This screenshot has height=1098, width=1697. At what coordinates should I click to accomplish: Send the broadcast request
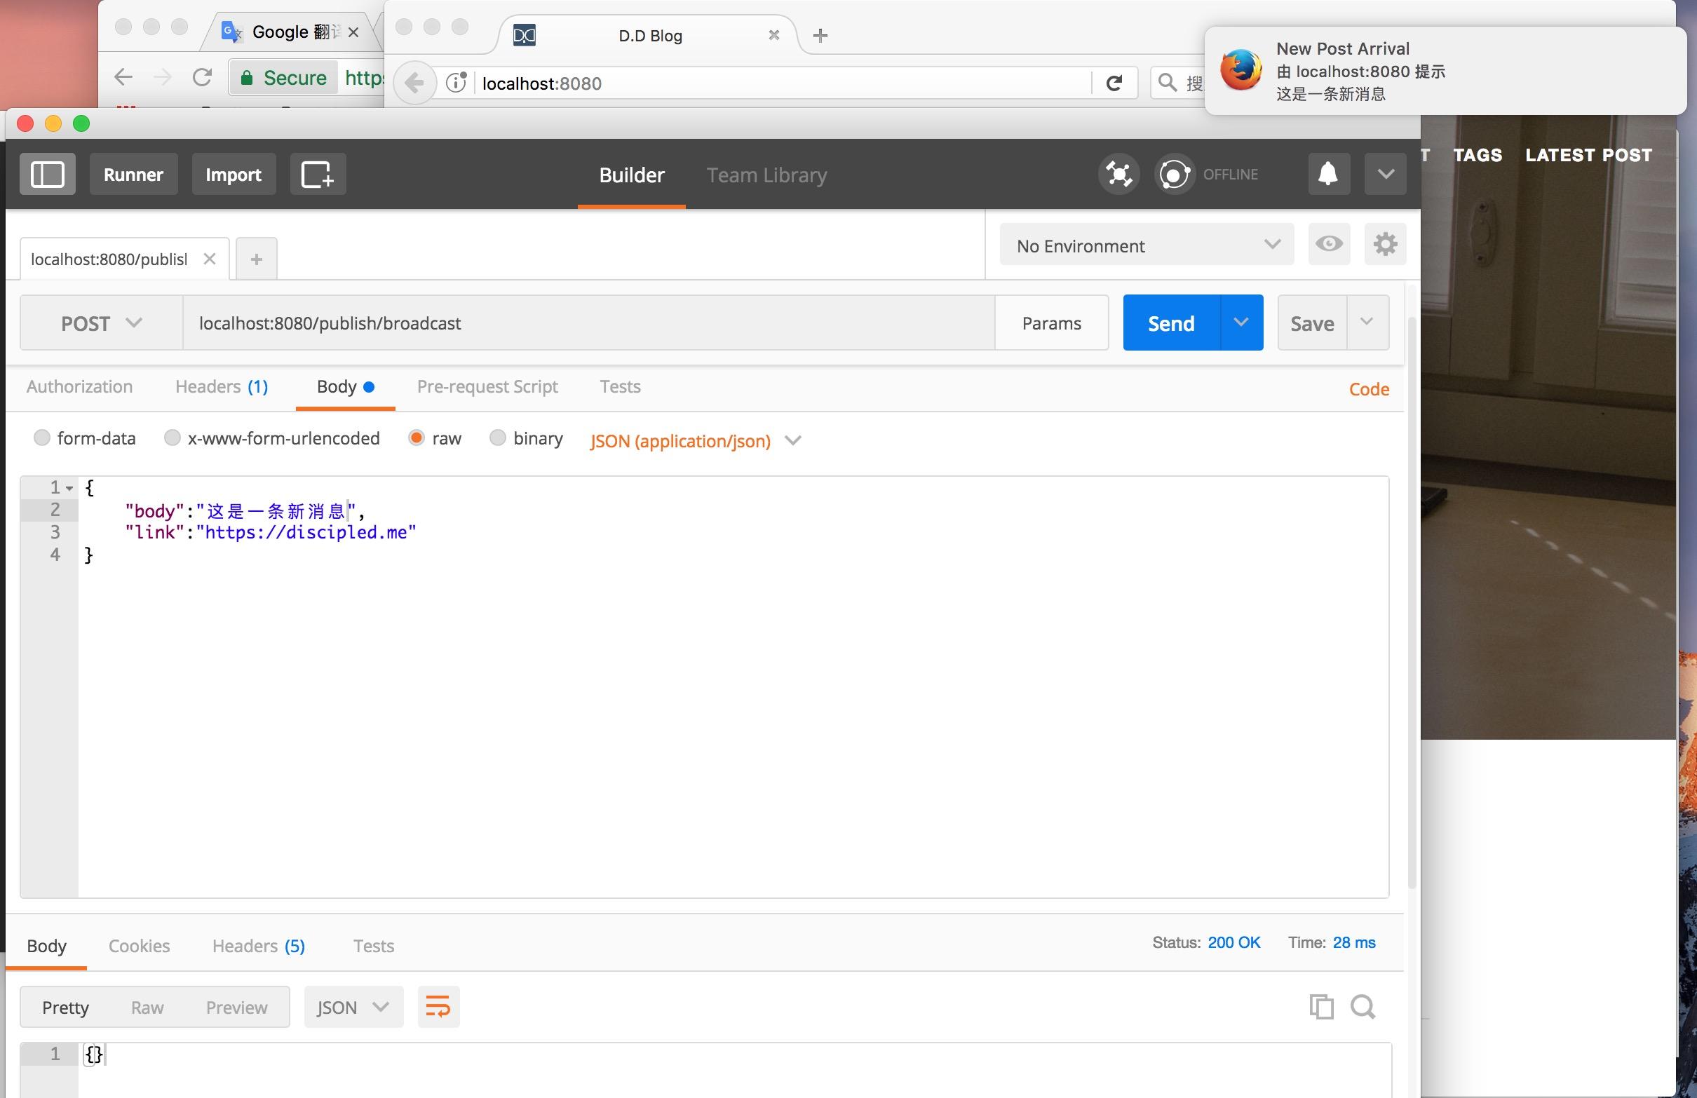(1170, 323)
